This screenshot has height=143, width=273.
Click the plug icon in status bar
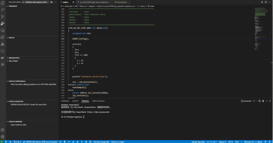pyautogui.click(x=82, y=142)
